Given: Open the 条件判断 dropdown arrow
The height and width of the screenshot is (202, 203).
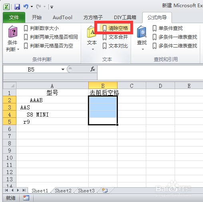Looking at the screenshot, I should [x=18, y=50].
